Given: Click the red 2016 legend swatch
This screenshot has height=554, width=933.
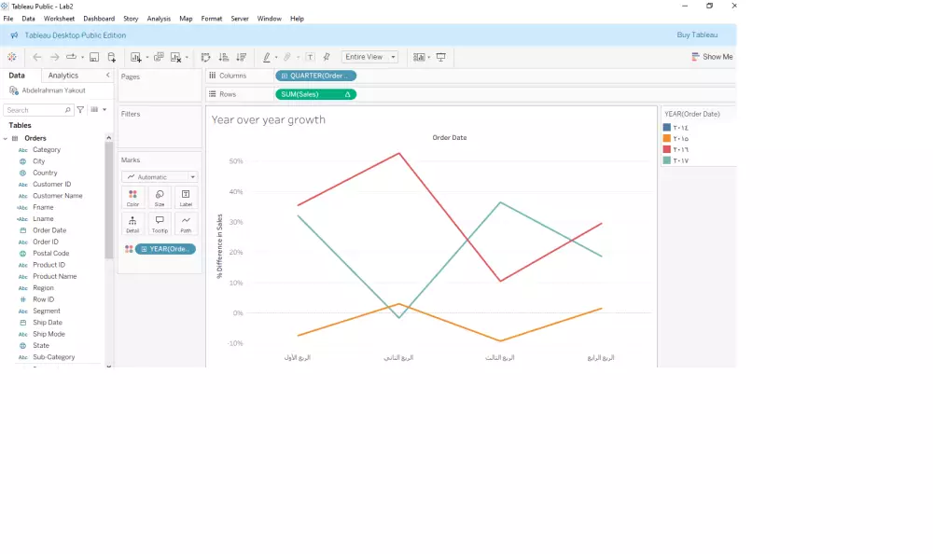Looking at the screenshot, I should 667,149.
